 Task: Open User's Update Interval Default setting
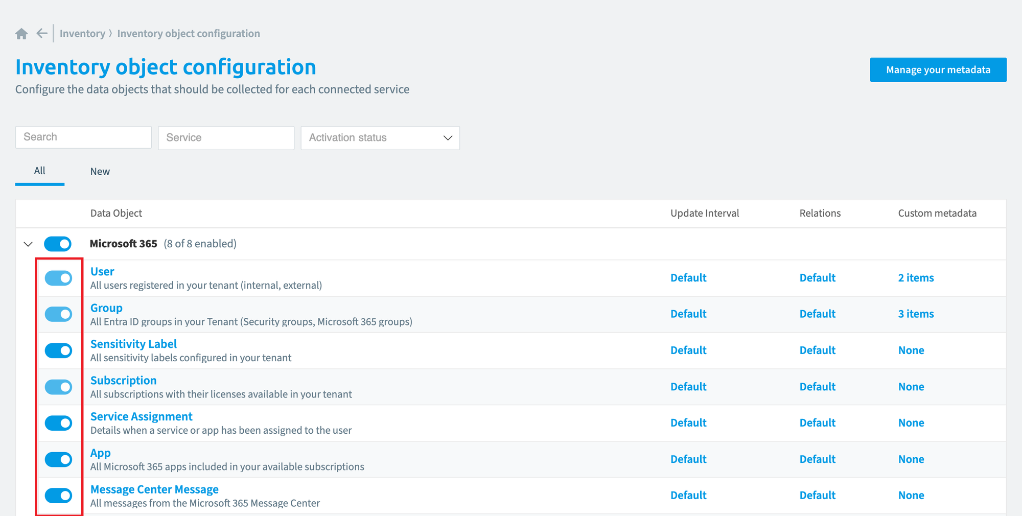688,278
